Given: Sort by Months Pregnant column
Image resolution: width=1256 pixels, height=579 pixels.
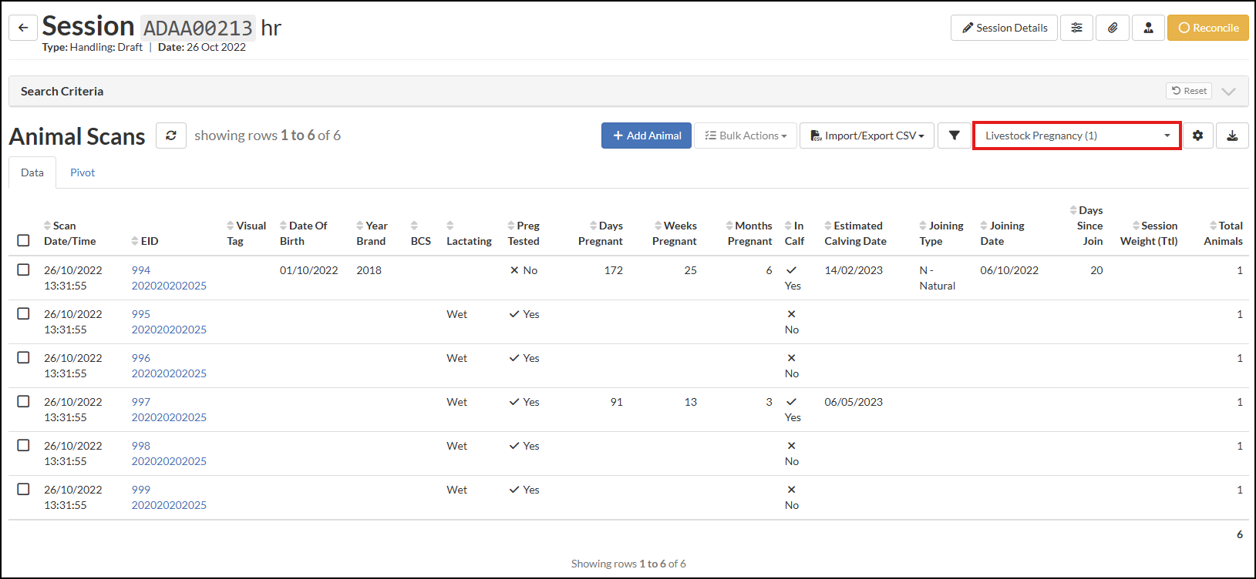Looking at the screenshot, I should pos(749,233).
